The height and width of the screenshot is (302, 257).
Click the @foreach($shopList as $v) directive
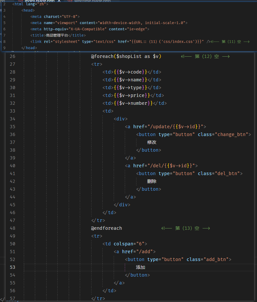click(126, 56)
